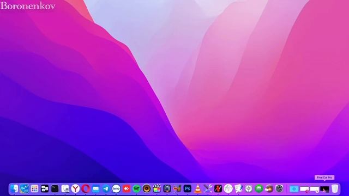Open the red slash black icon app

coord(218,189)
